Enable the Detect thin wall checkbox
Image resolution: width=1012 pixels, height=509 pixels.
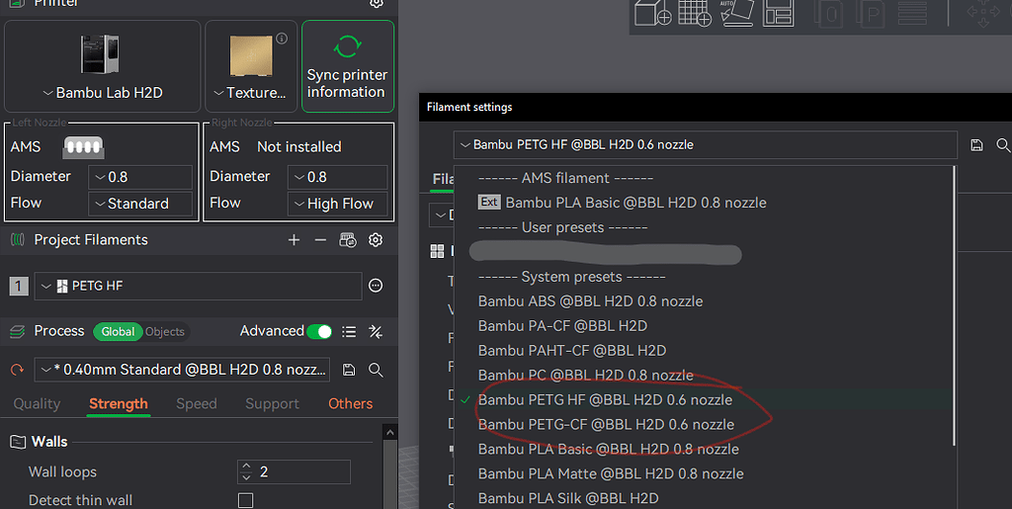click(x=245, y=500)
